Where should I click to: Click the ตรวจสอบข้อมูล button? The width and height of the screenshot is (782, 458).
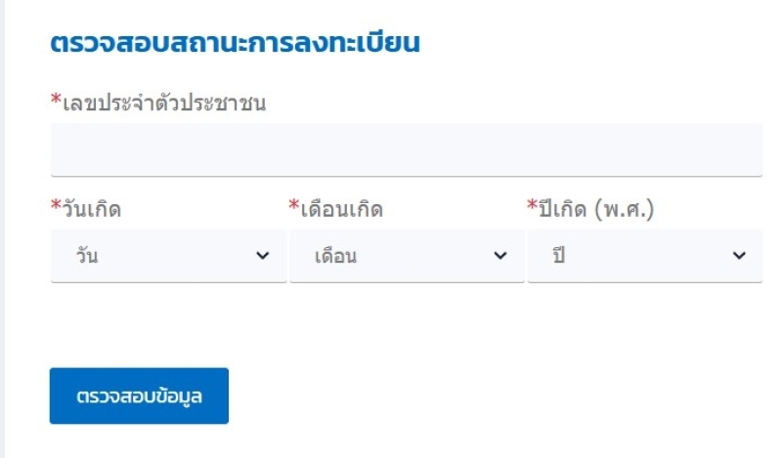(139, 396)
